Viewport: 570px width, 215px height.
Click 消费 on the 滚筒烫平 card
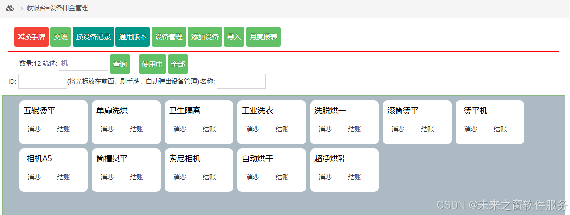(398, 129)
